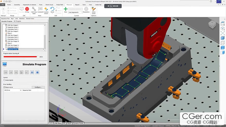
Task: Open the File menu
Action: (3, 5)
